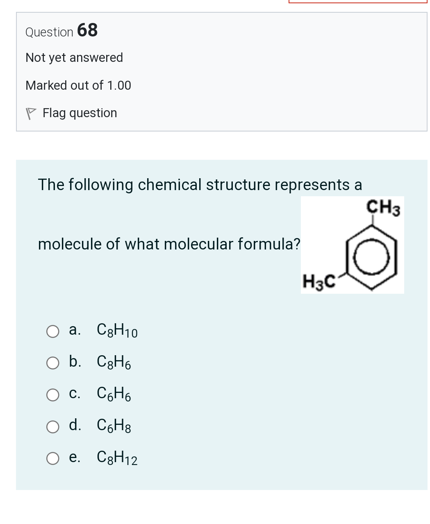Click the C6H8 answer label
Screen dimensions: 430x524
[x=114, y=426]
